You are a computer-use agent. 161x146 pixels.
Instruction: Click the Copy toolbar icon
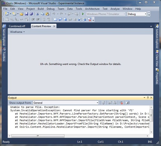coord(42,14)
